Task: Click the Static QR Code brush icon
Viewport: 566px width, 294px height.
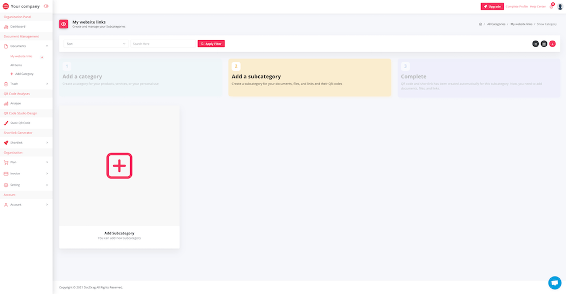Action: (x=6, y=123)
